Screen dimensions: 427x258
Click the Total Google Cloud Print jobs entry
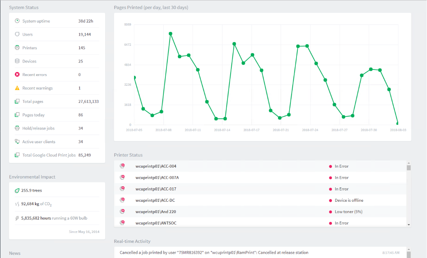[x=49, y=155]
